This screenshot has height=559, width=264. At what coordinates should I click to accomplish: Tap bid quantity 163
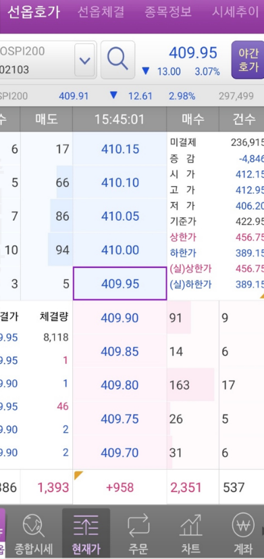coord(180,385)
